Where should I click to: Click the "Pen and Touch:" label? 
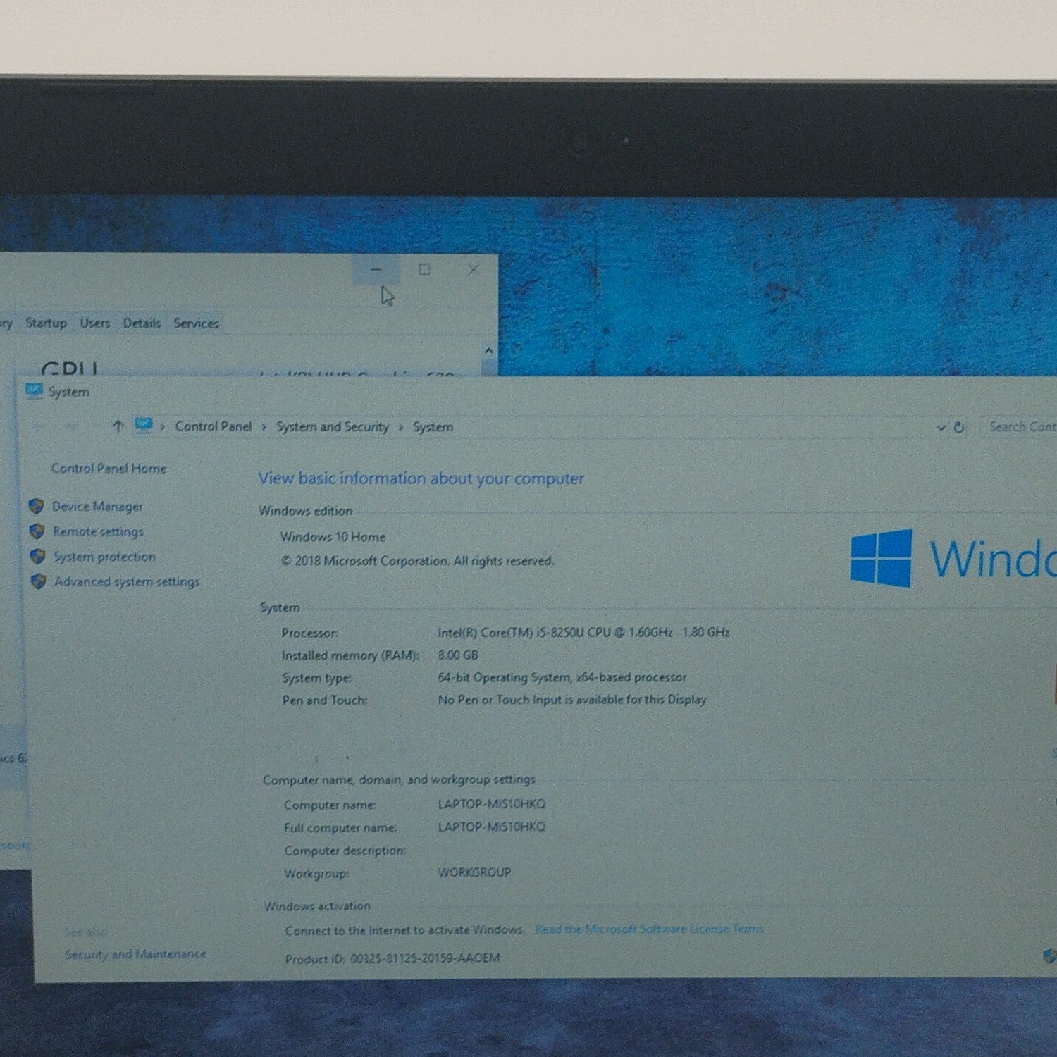pos(324,700)
